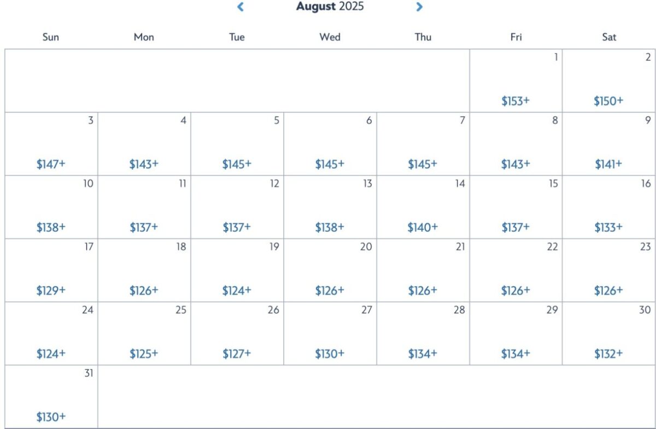Choose August 26 at $127+

pos(237,334)
